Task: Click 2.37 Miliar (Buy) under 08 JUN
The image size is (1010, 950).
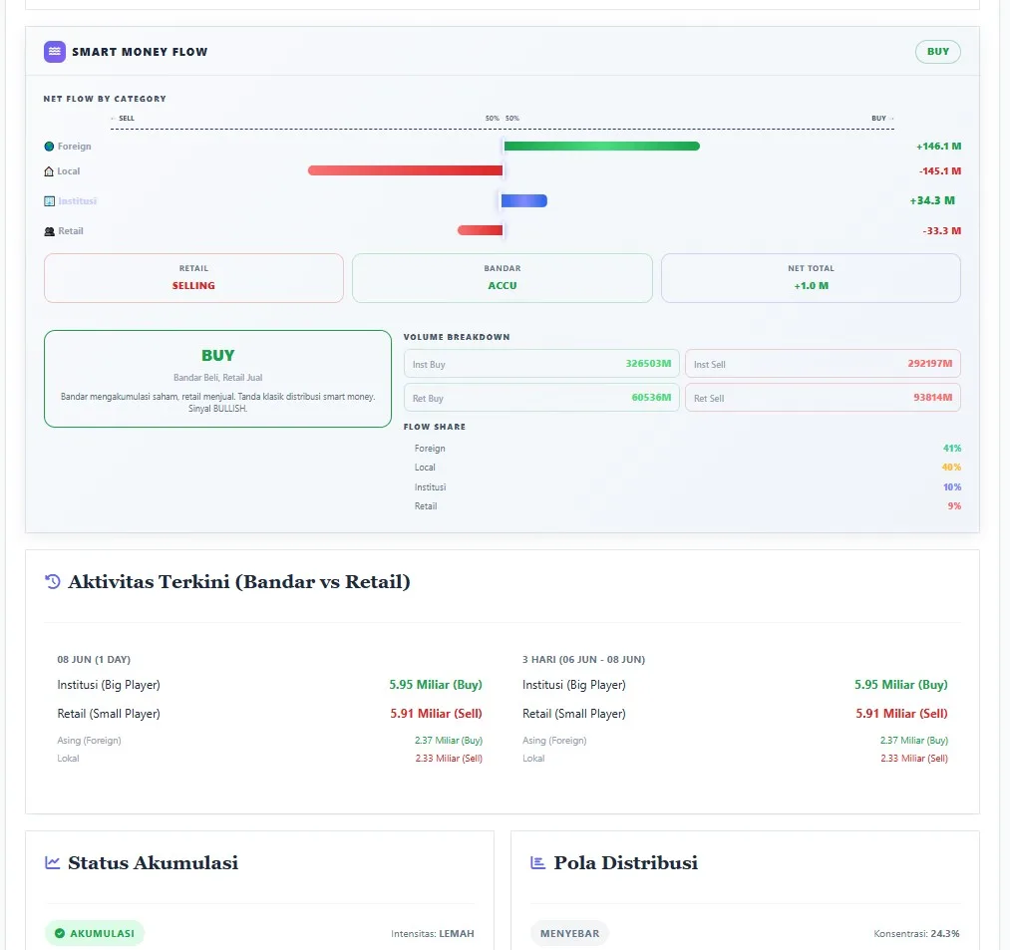Action: click(449, 741)
